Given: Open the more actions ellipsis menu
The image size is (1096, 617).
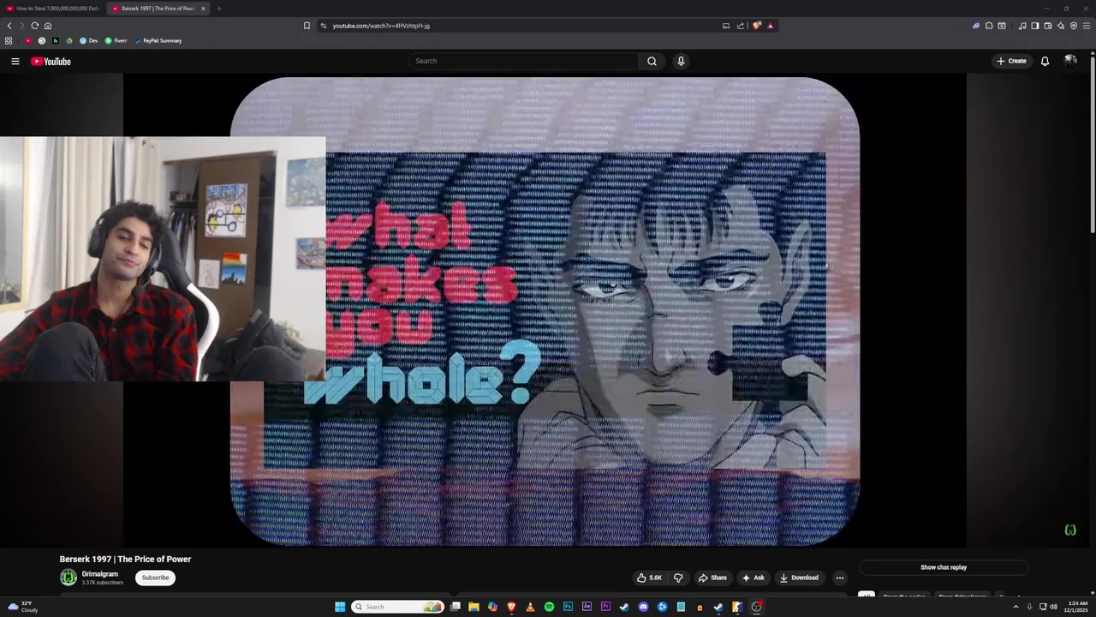Looking at the screenshot, I should click(x=839, y=578).
